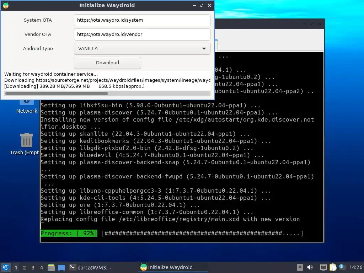Click the removable media eject tray icon

pyautogui.click(x=300, y=267)
